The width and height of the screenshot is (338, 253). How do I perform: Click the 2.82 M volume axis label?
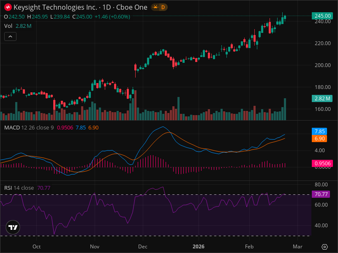(322, 99)
